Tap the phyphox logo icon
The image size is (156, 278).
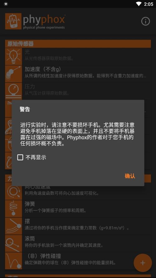(x=13, y=21)
